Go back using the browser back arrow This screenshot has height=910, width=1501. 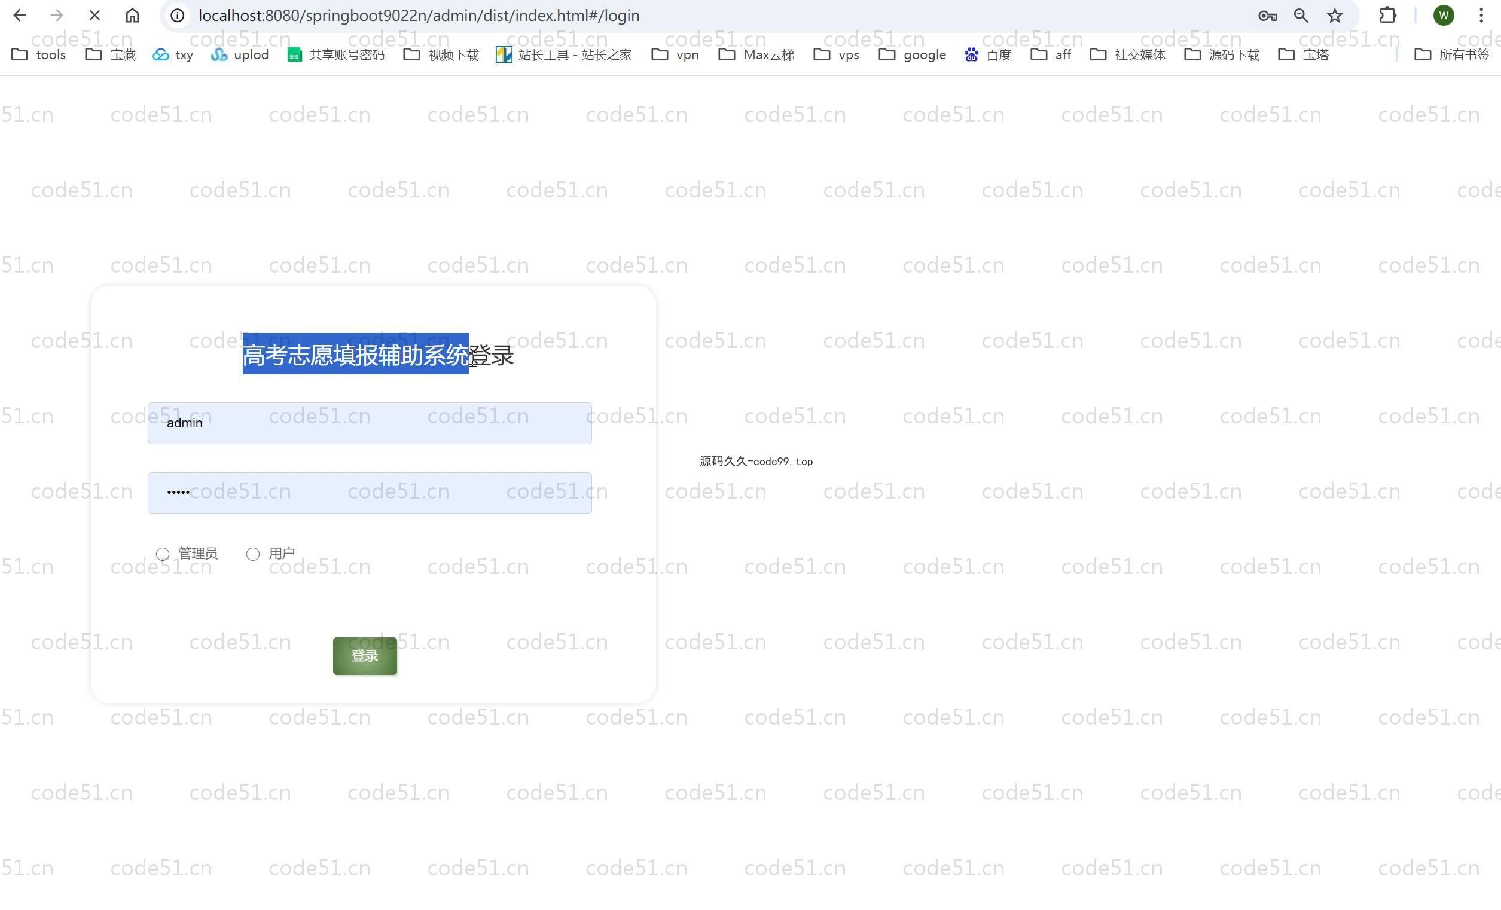click(x=20, y=15)
